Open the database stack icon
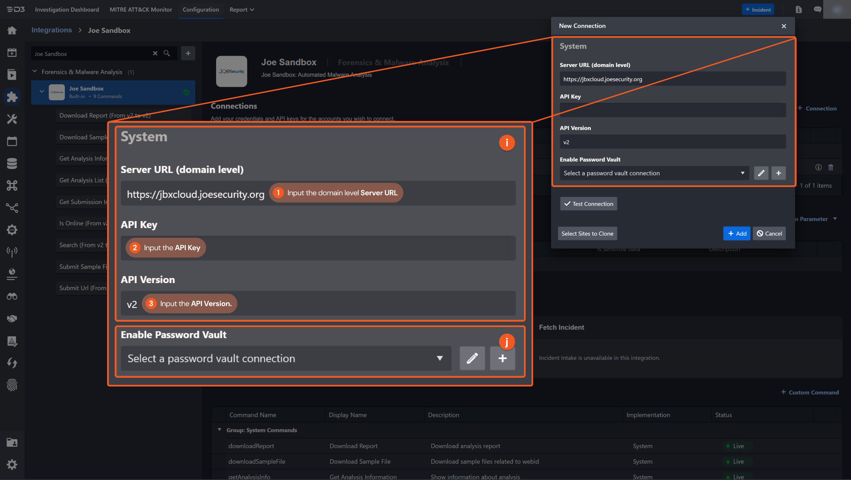The width and height of the screenshot is (851, 480). tap(12, 163)
